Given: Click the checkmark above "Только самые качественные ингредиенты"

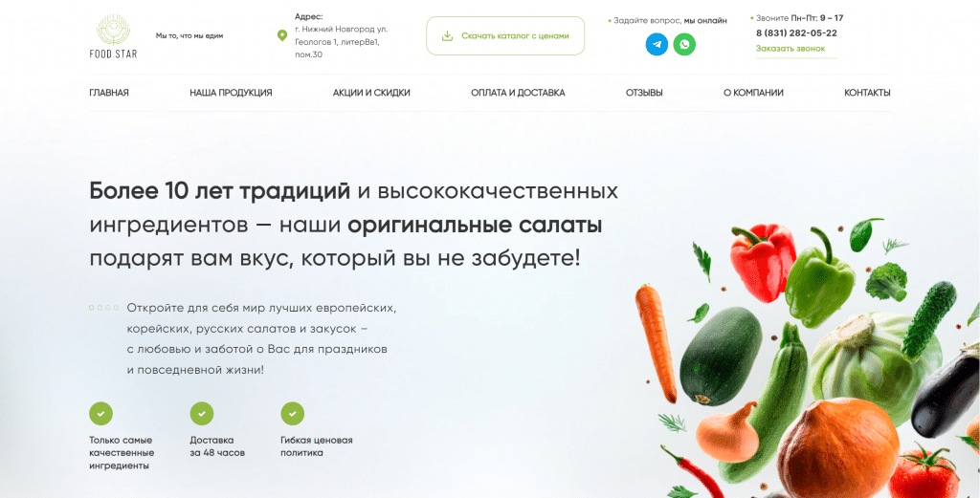Looking at the screenshot, I should click(x=101, y=413).
